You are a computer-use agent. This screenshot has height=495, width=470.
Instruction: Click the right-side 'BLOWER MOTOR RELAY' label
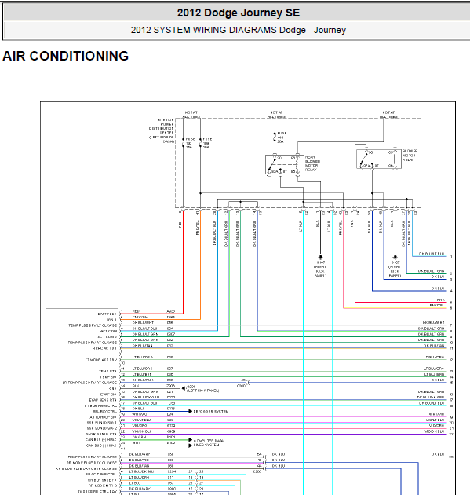coord(410,156)
